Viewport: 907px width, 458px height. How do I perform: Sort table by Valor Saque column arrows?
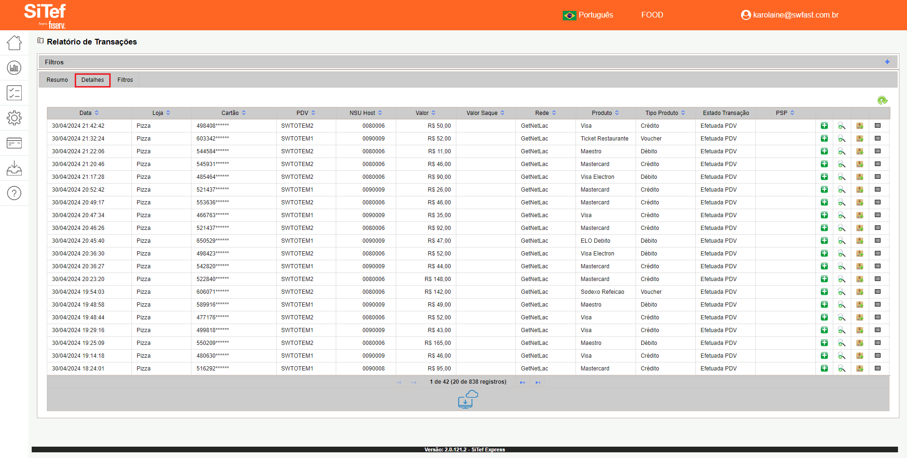click(x=503, y=113)
